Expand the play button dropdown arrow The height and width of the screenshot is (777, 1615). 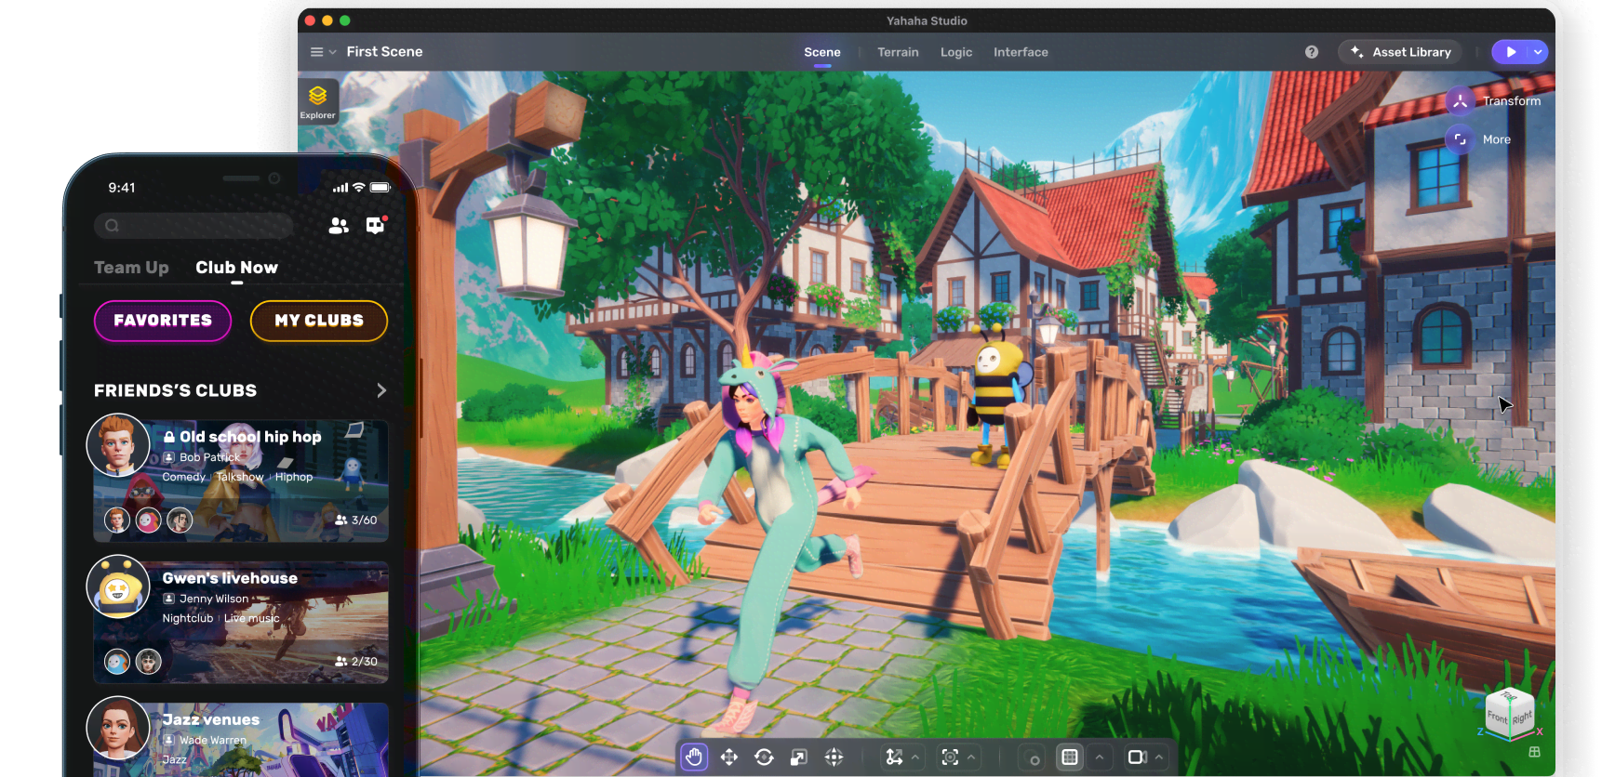(1539, 52)
